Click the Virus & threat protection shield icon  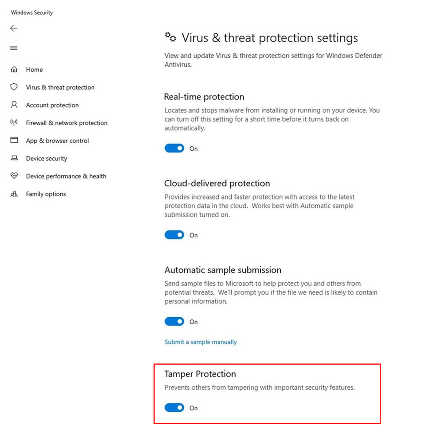[14, 87]
